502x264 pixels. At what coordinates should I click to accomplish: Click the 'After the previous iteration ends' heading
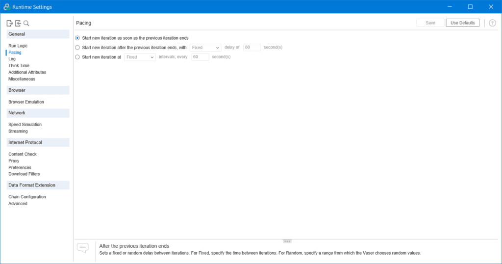click(134, 246)
